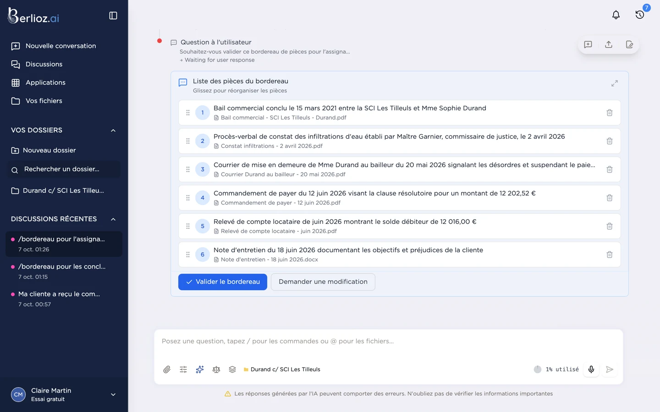
Task: Delete the Relevé de compte locataire piece
Action: coord(610,226)
